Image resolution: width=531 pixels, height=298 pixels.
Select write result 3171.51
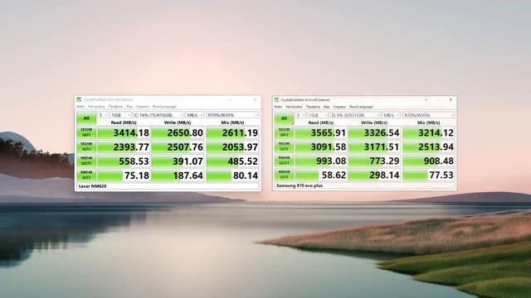[374, 147]
